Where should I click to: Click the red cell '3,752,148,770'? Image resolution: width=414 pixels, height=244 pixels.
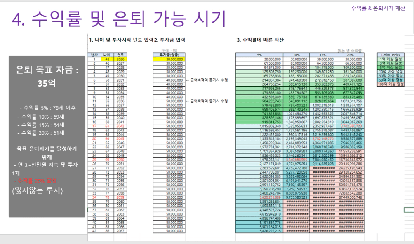coord(322,139)
